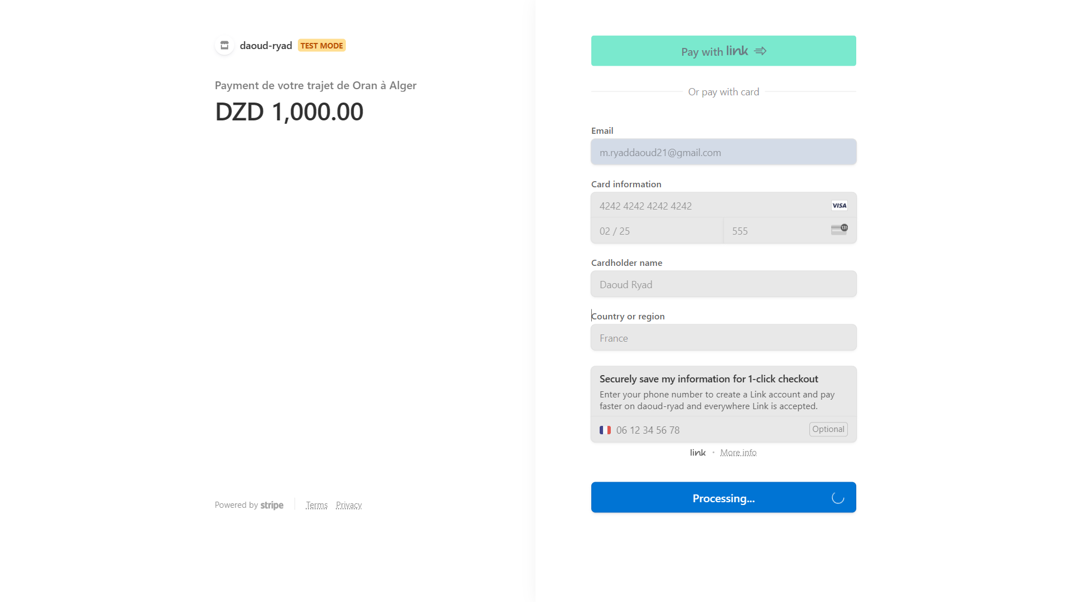Click the storefront merchant logo icon
Viewport: 1071px width, 602px height.
click(x=224, y=45)
